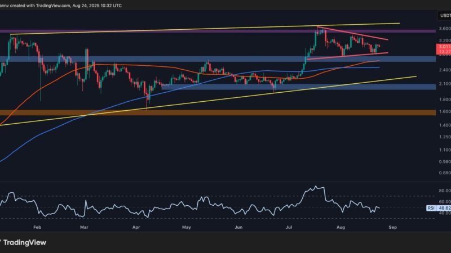Click the Sep label on the time axis

392,227
